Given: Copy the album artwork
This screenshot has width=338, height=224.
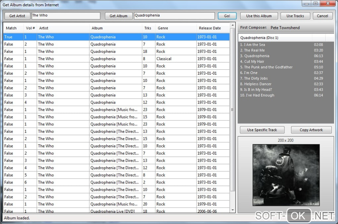Looking at the screenshot, I should click(311, 130).
